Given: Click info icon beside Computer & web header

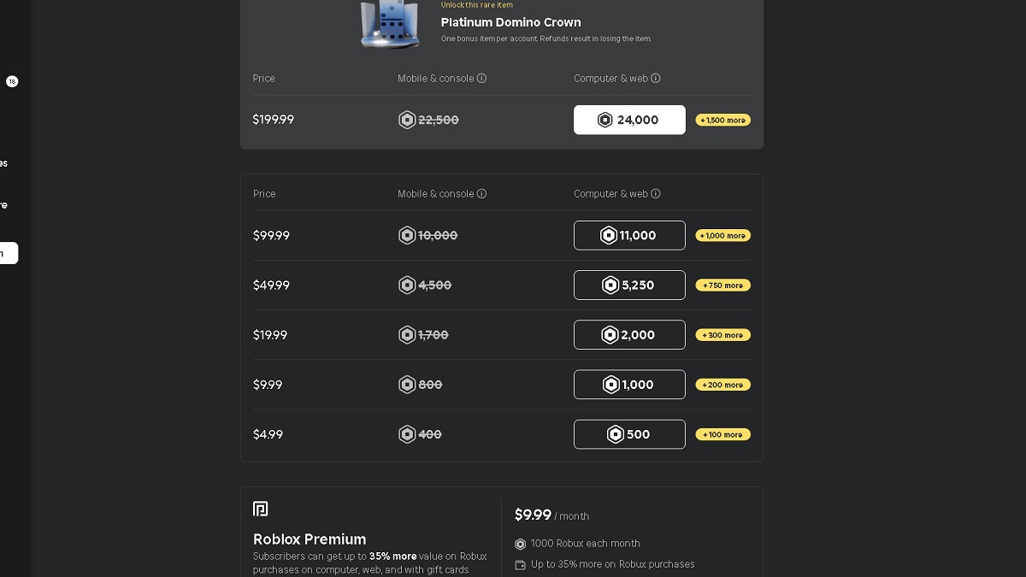Looking at the screenshot, I should pyautogui.click(x=656, y=78).
